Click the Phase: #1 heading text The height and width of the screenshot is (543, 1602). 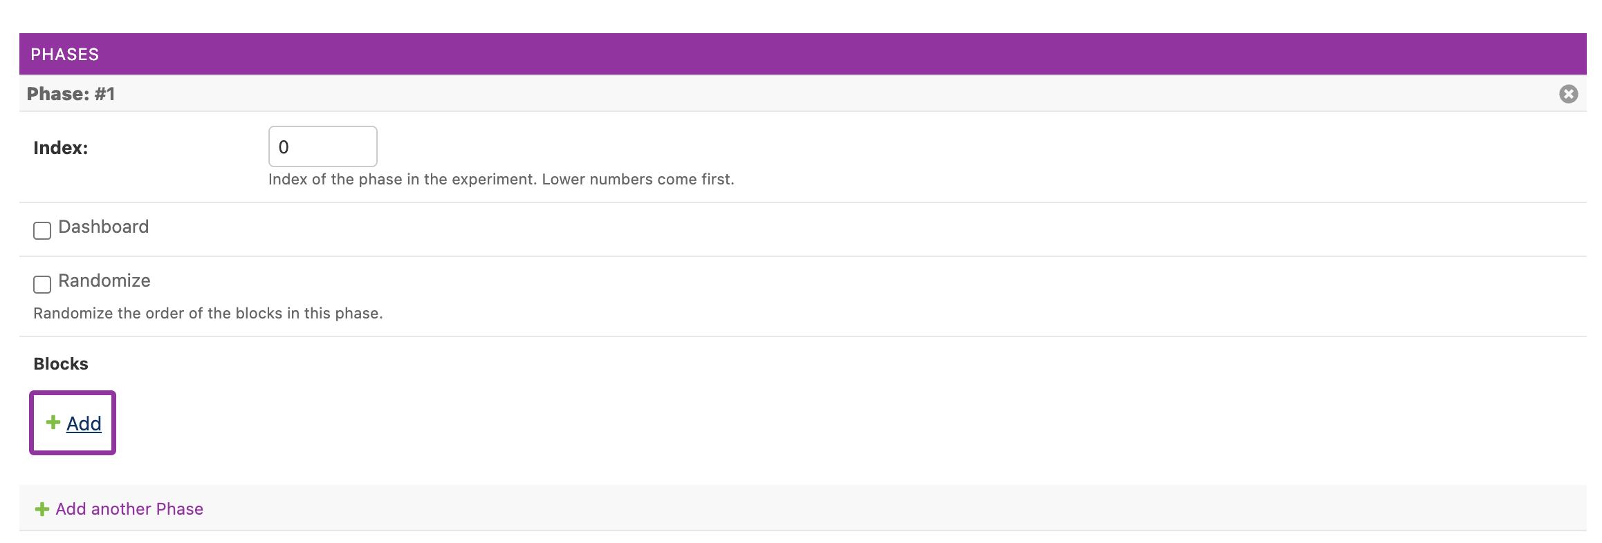(71, 94)
